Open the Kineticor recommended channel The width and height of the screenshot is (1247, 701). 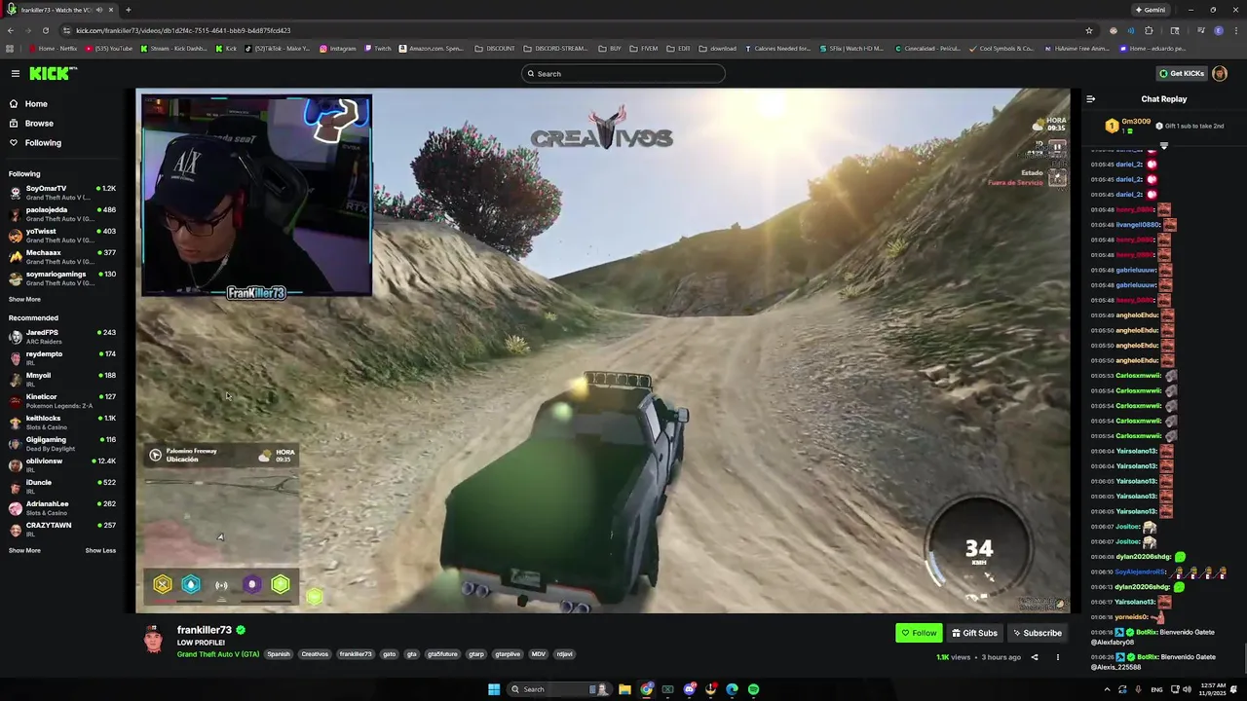(x=62, y=401)
